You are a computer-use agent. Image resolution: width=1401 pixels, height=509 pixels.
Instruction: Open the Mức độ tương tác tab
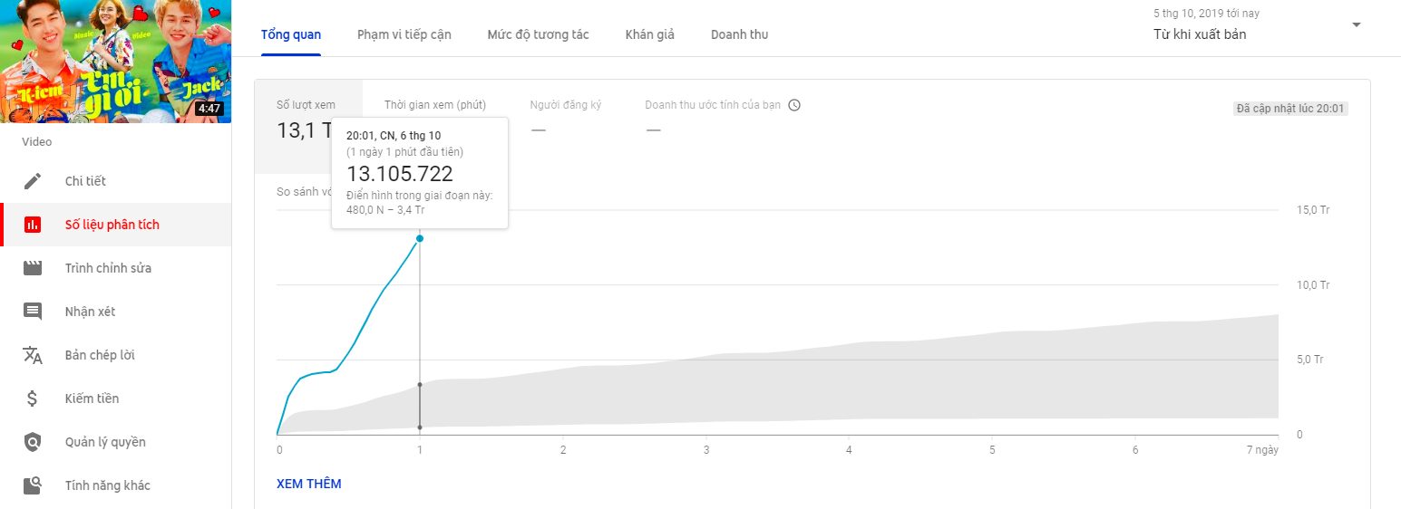(x=538, y=34)
